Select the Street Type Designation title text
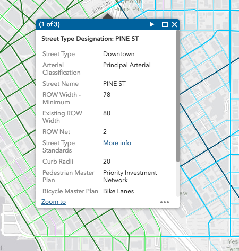 90,39
